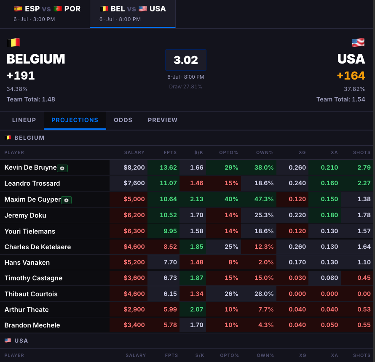375x362 pixels.
Task: Sort Belgium table by OWN% column
Action: [x=265, y=152]
